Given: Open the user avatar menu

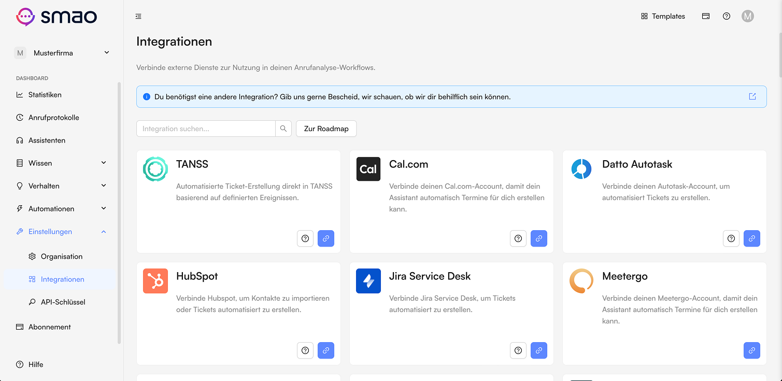Looking at the screenshot, I should pos(747,17).
